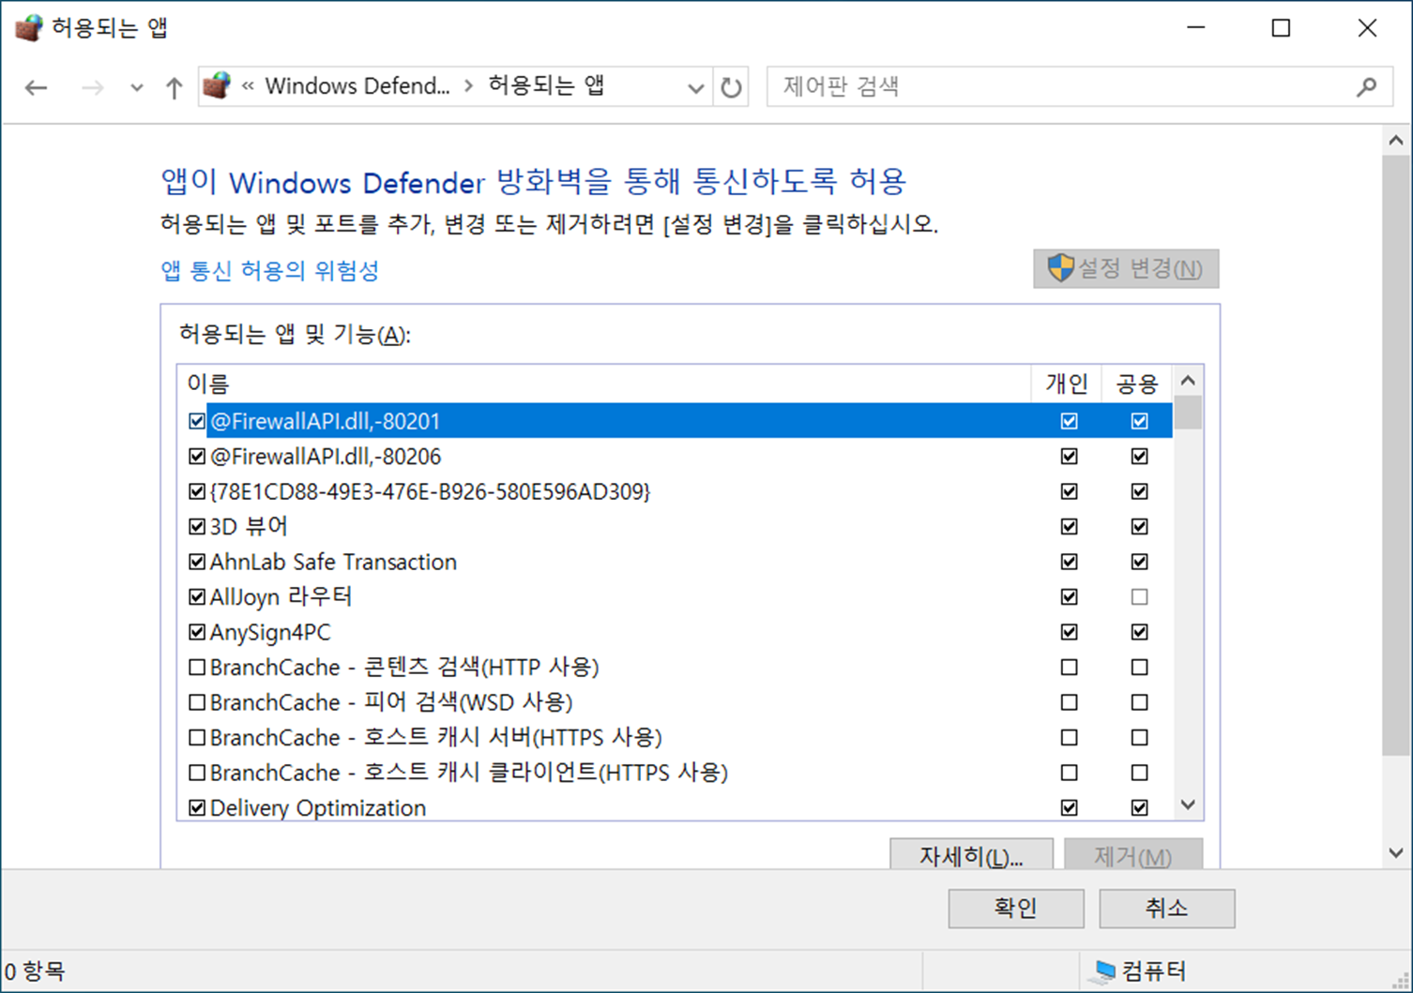The image size is (1413, 993).
Task: Enable BranchCache - 콘텐츠 검색(HTTP 사용) checkbox
Action: (197, 668)
